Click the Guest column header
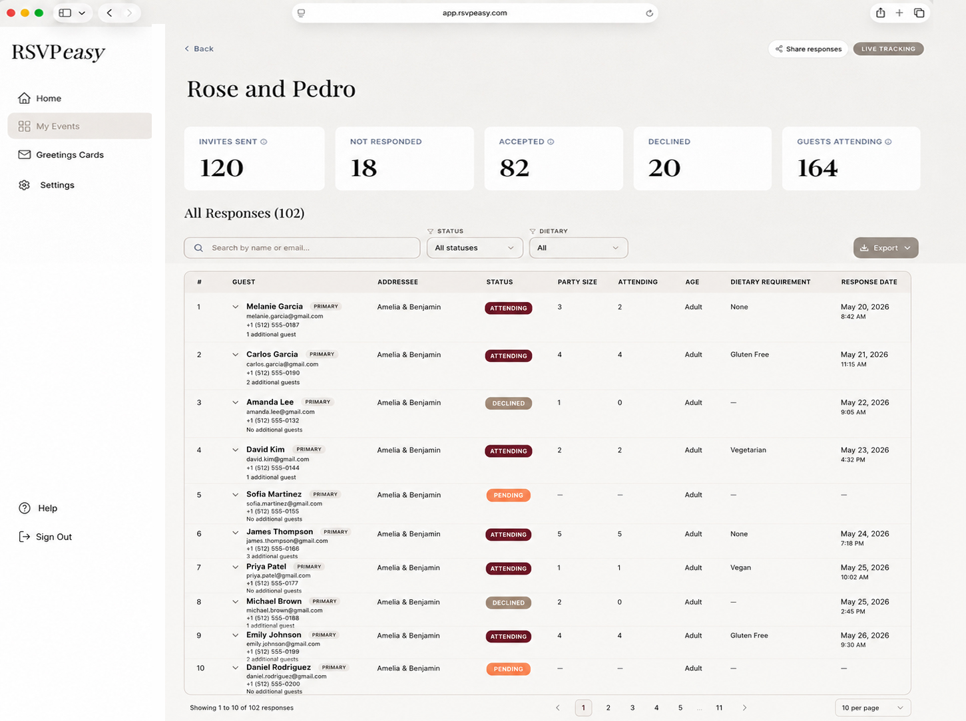This screenshot has height=721, width=966. (x=244, y=282)
